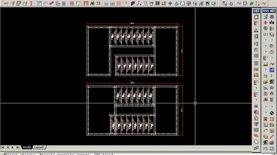Select the vertical lines hatch icon
This screenshot has width=277, height=155.
click(256, 56)
